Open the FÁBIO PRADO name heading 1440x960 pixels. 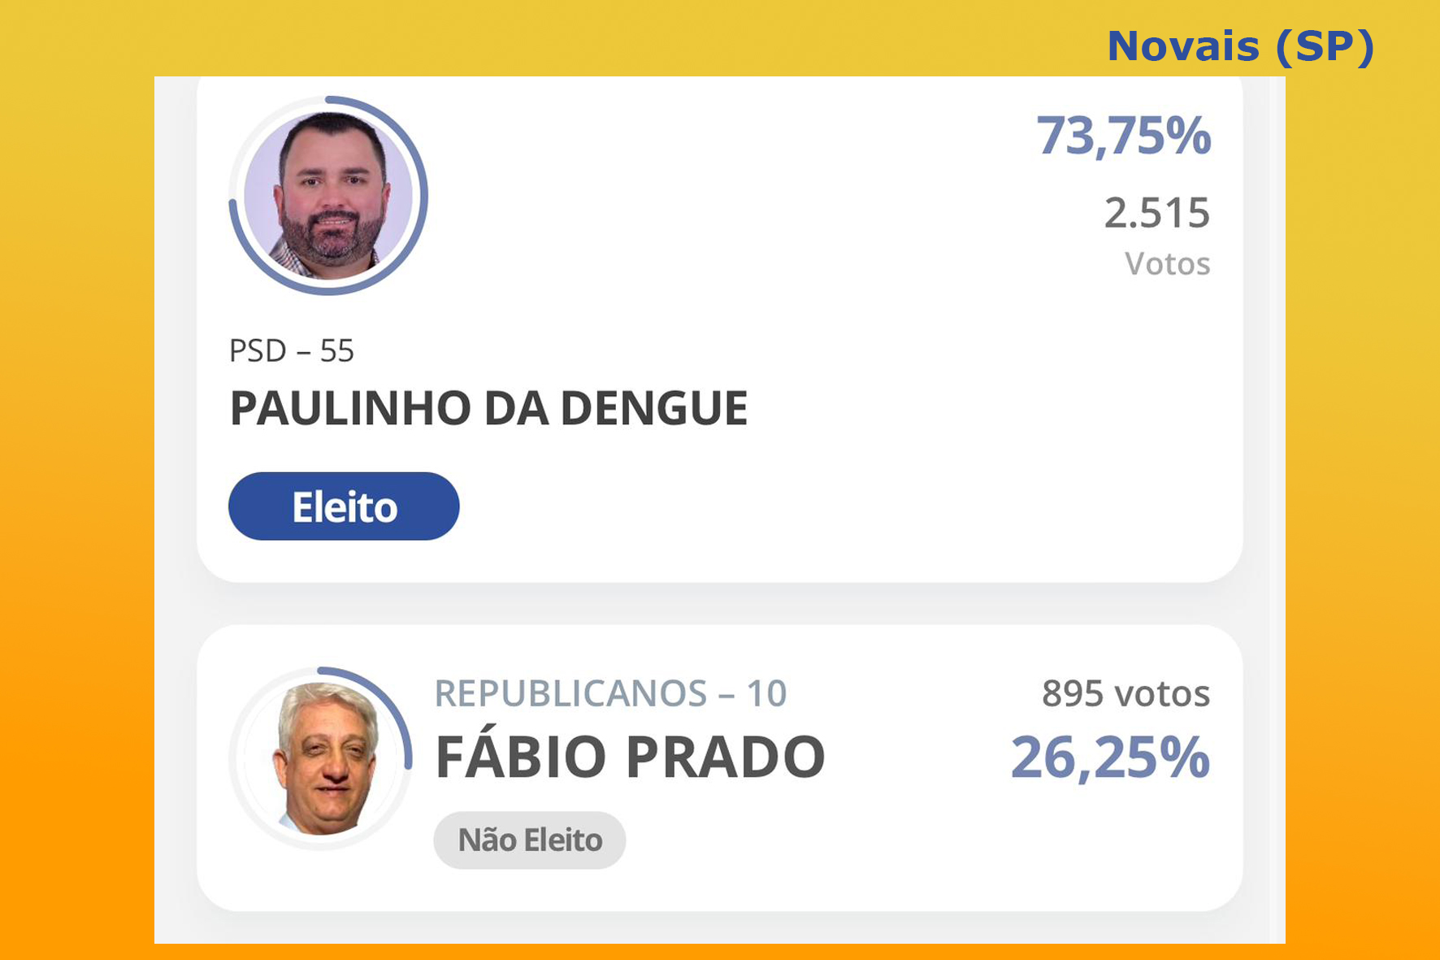(630, 757)
